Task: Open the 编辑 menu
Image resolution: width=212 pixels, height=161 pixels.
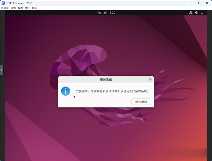Action: tap(13, 8)
